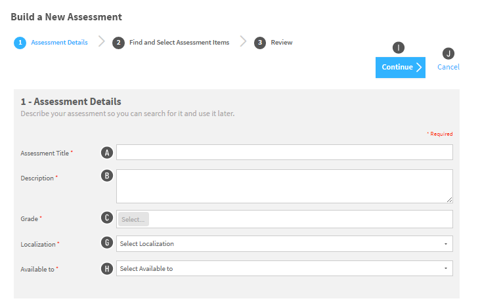This screenshot has height=307, width=480.
Task: Click the step 2 circle icon
Action: [x=118, y=43]
